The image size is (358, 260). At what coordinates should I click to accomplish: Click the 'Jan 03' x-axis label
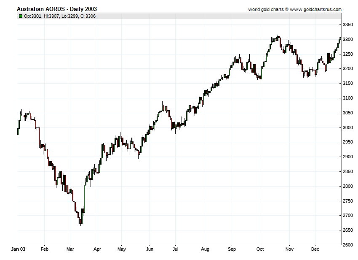point(18,249)
